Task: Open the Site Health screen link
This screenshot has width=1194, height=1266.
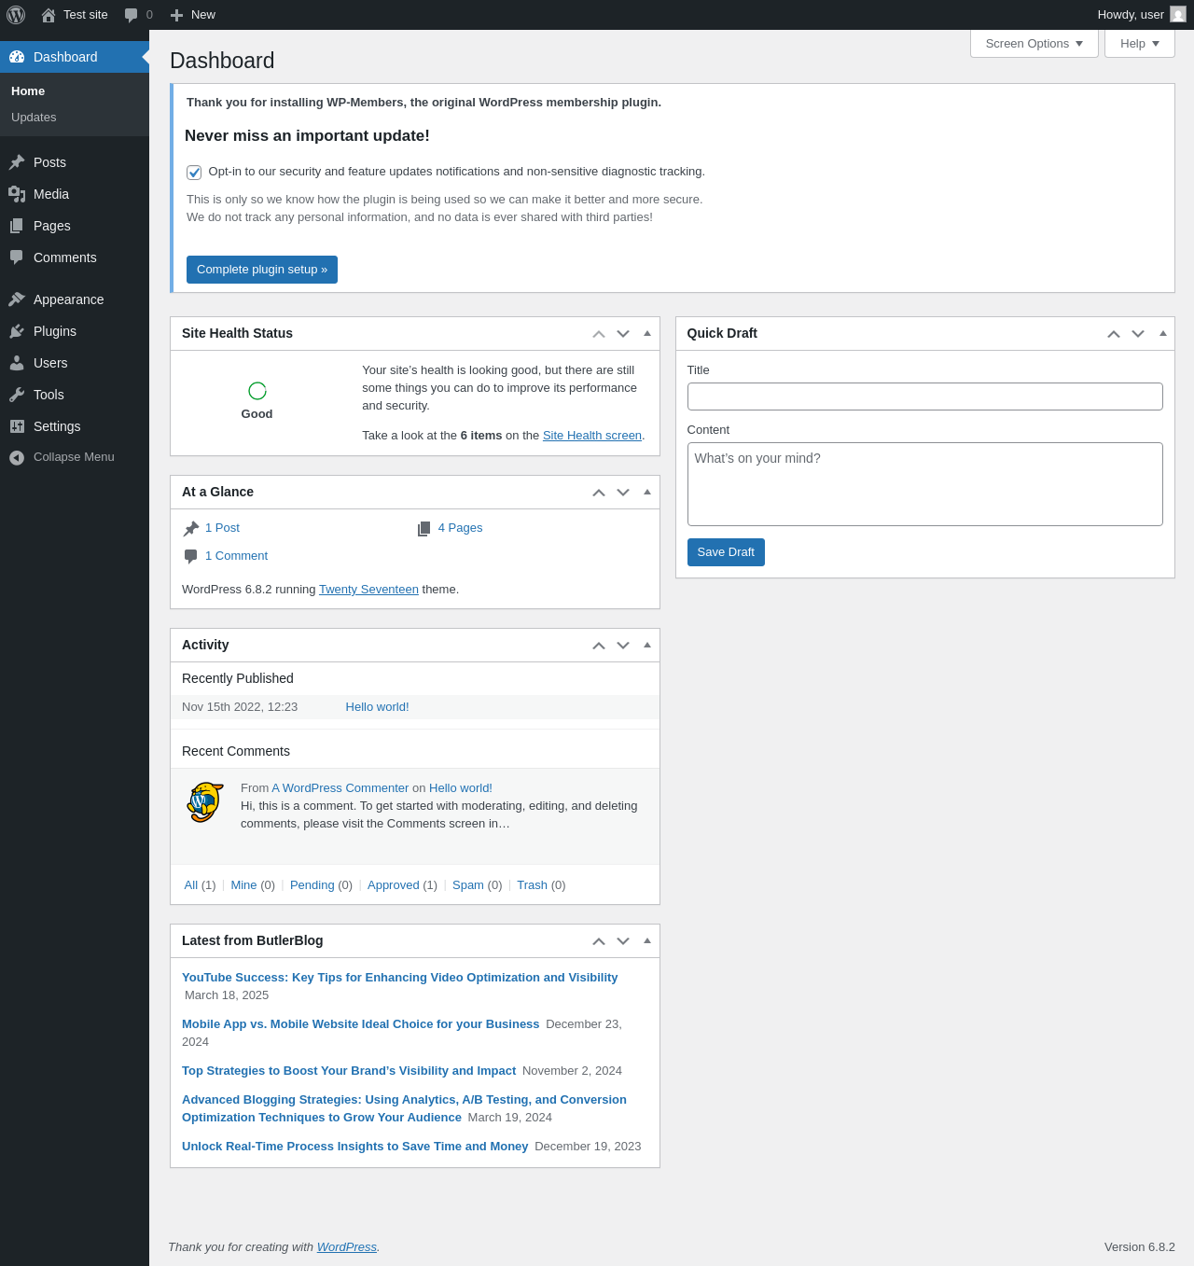Action: click(x=592, y=436)
